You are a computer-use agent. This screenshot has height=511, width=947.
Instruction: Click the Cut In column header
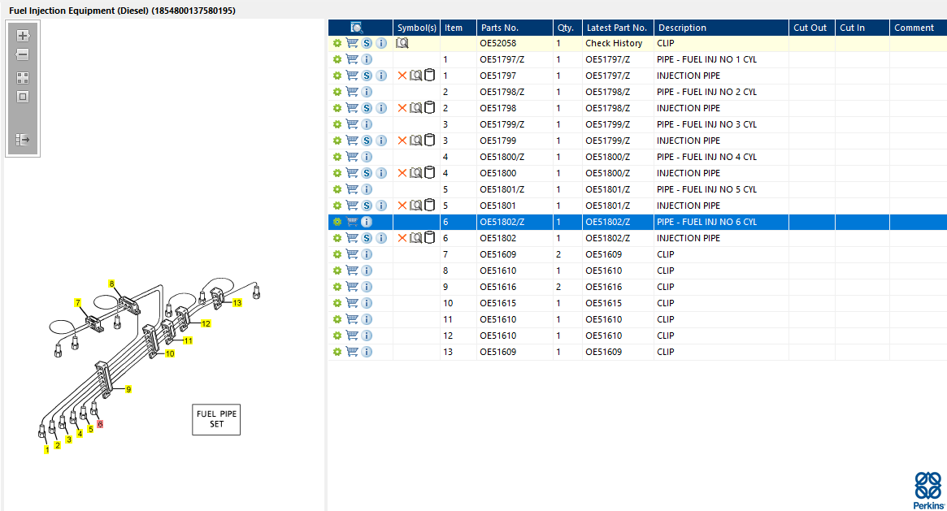pos(862,28)
